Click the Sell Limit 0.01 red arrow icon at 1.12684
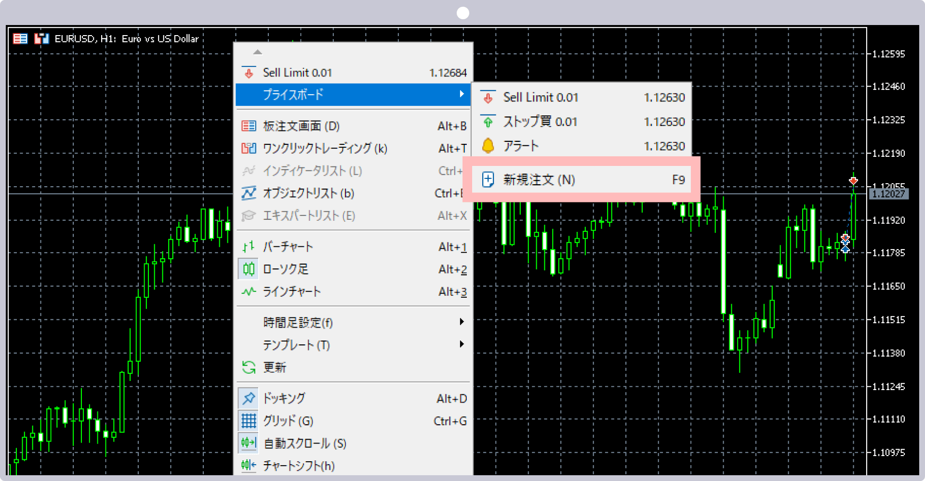Screen dimensions: 925x481 pyautogui.click(x=249, y=73)
